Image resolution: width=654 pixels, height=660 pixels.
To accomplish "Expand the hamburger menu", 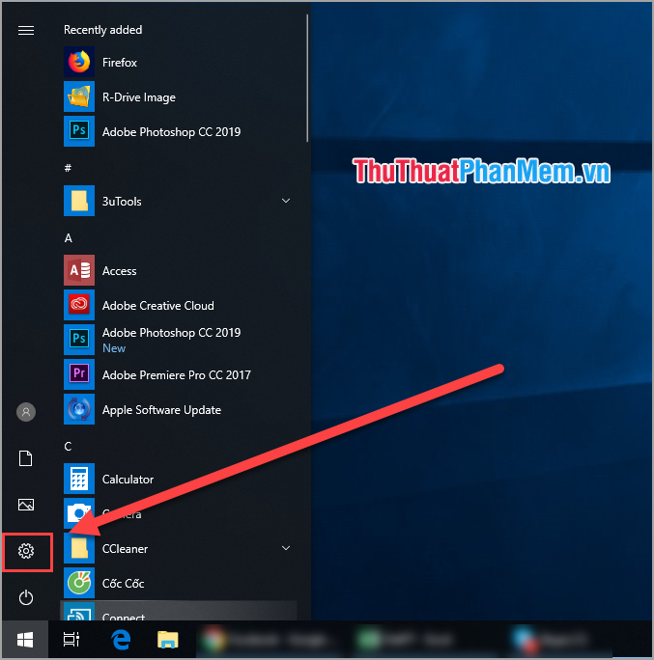I will [26, 30].
